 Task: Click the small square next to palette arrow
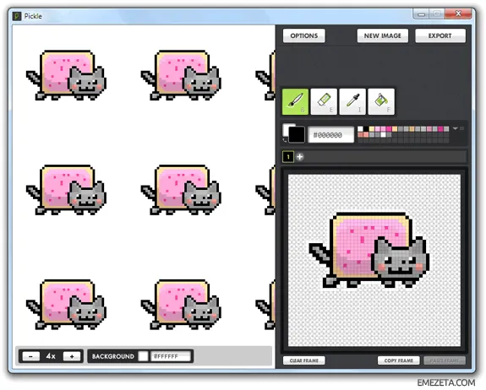(461, 128)
